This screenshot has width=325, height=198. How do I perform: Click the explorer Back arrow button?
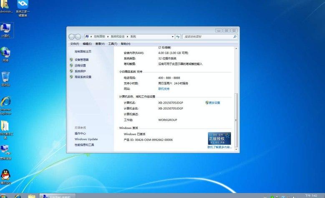pyautogui.click(x=71, y=37)
